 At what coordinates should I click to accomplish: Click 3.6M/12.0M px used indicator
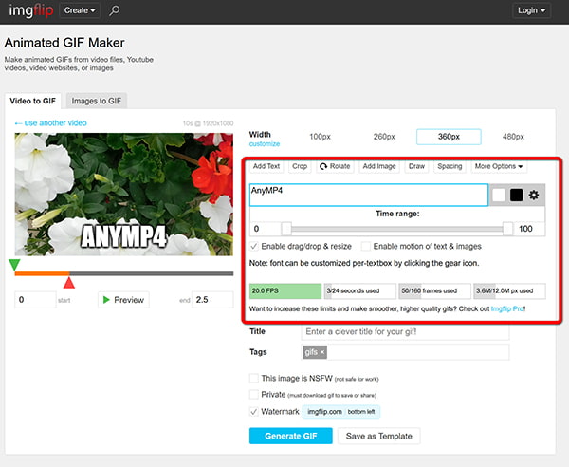509,290
